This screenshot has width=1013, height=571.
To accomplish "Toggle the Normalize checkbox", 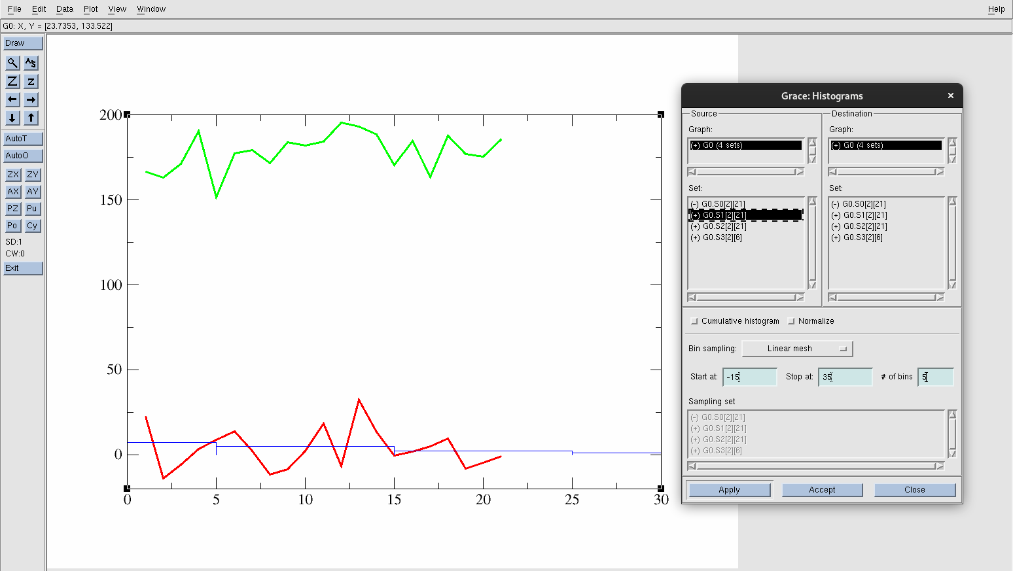I will point(791,321).
